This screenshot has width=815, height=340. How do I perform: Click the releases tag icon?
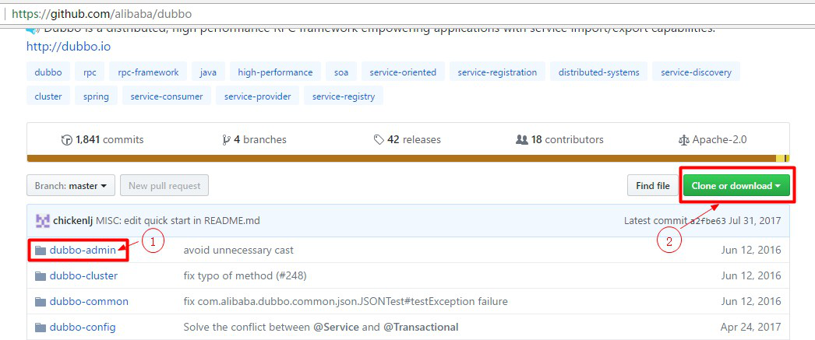379,140
